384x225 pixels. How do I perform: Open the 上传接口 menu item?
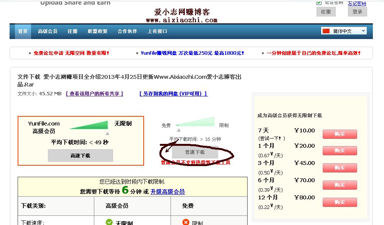[x=157, y=31]
